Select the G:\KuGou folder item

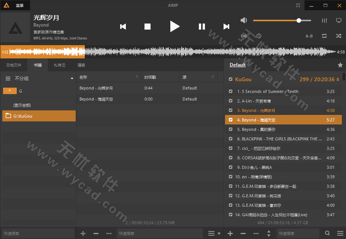coord(39,116)
